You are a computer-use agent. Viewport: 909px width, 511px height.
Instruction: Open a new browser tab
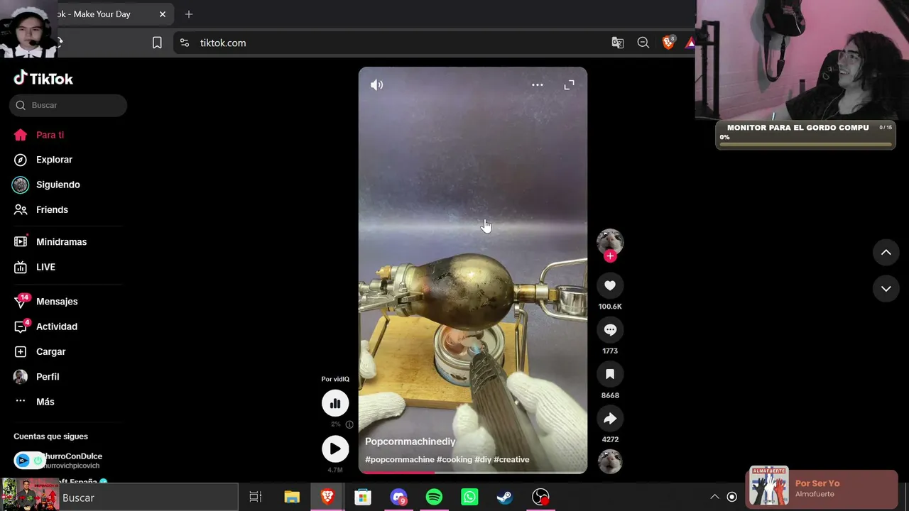tap(189, 14)
